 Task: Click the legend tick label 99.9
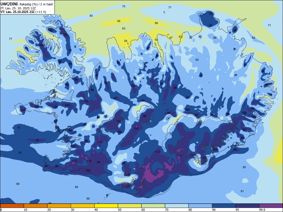pos(262,210)
